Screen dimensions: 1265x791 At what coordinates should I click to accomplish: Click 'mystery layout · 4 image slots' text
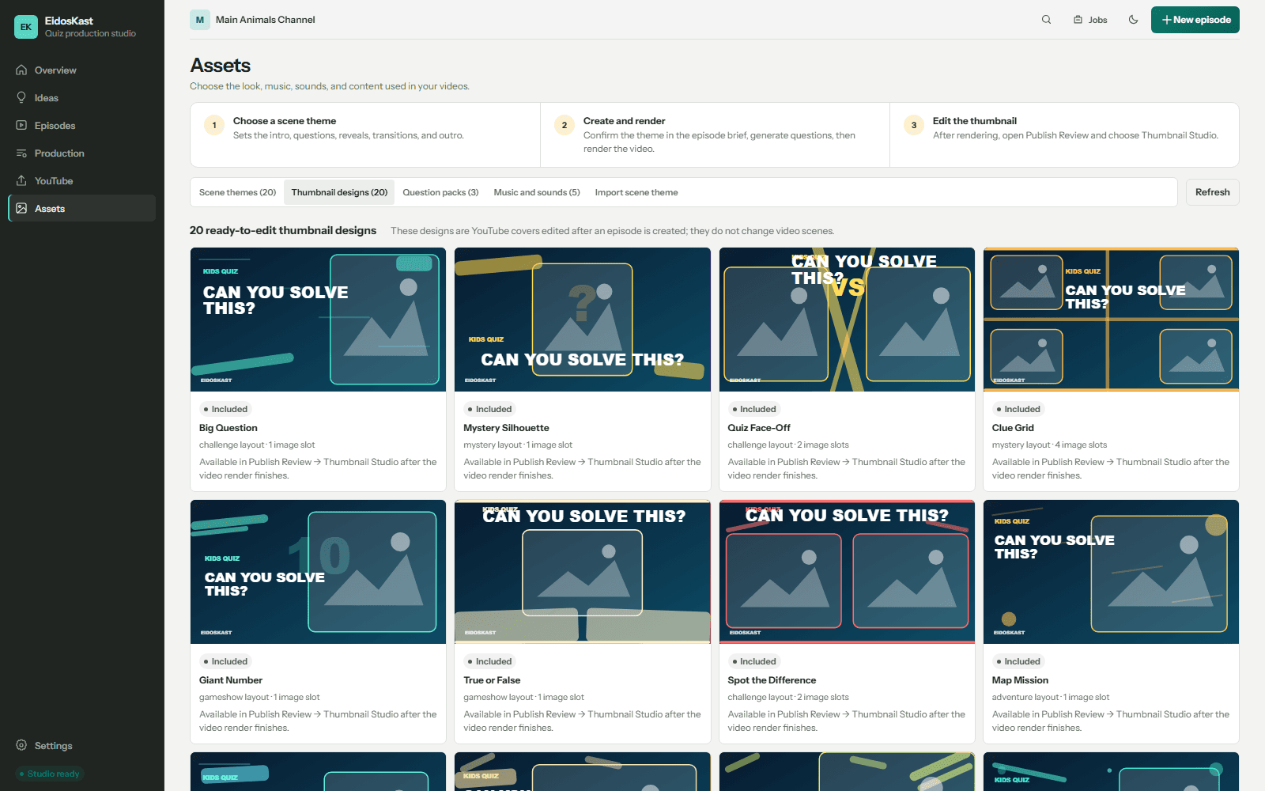(1049, 445)
